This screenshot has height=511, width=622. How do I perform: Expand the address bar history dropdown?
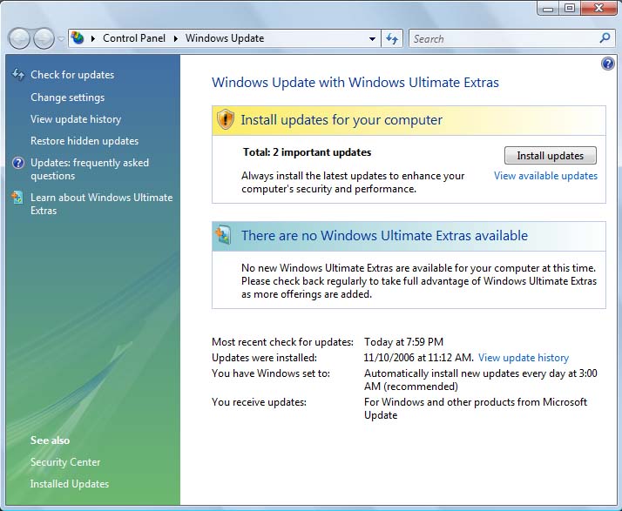tap(372, 39)
